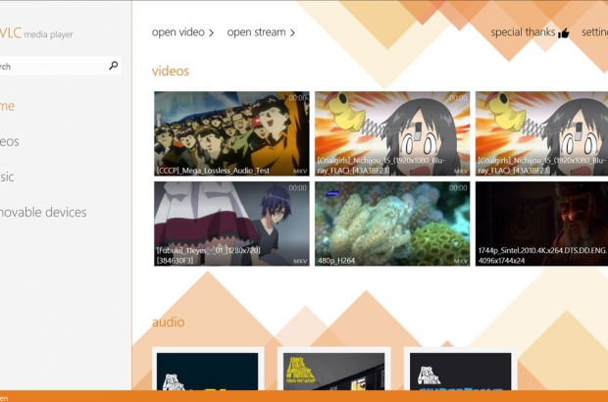Click the chevron next to open stream
The width and height of the screenshot is (608, 402).
(x=292, y=33)
